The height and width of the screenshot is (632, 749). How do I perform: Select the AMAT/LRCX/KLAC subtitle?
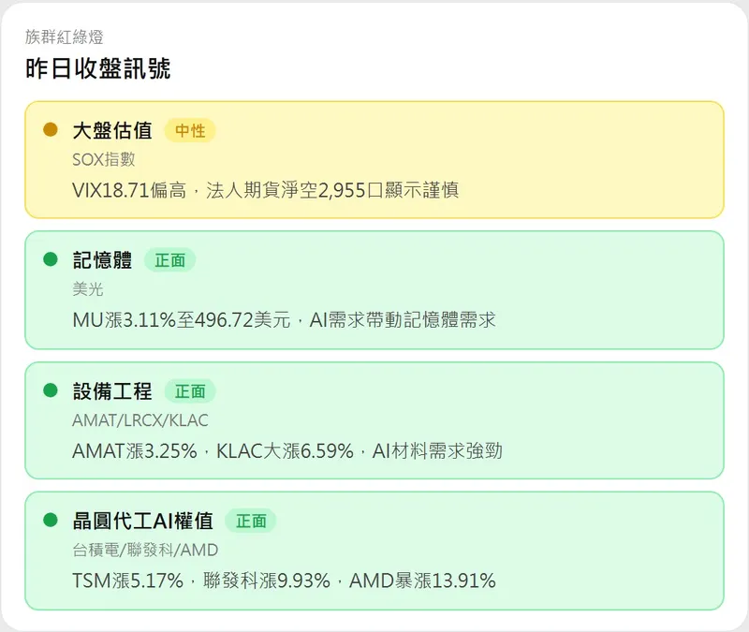click(140, 420)
